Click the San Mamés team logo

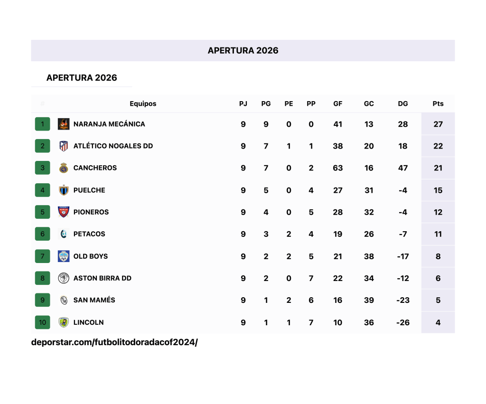tap(64, 300)
